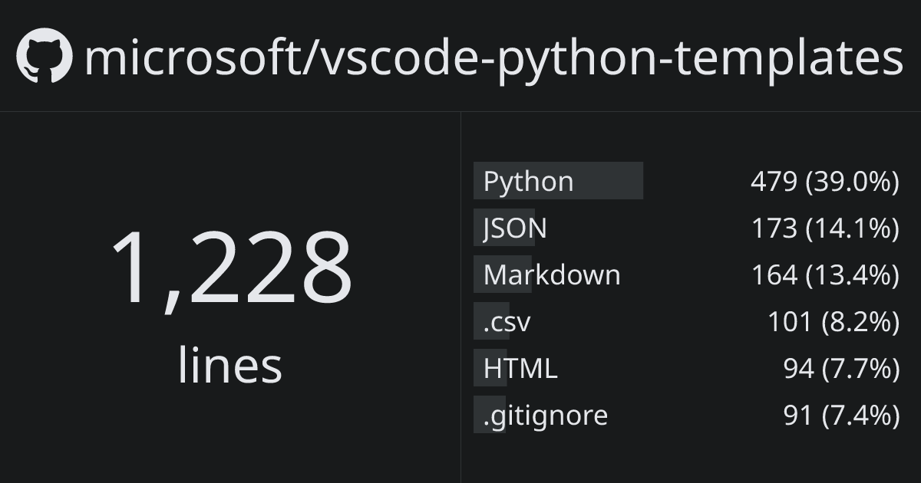
Task: Select the "lines" label under the total
Action: (229, 365)
